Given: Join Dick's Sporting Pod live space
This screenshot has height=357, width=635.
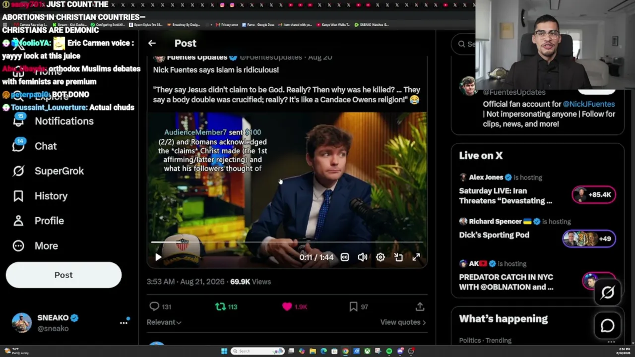Looking at the screenshot, I should click(x=494, y=235).
